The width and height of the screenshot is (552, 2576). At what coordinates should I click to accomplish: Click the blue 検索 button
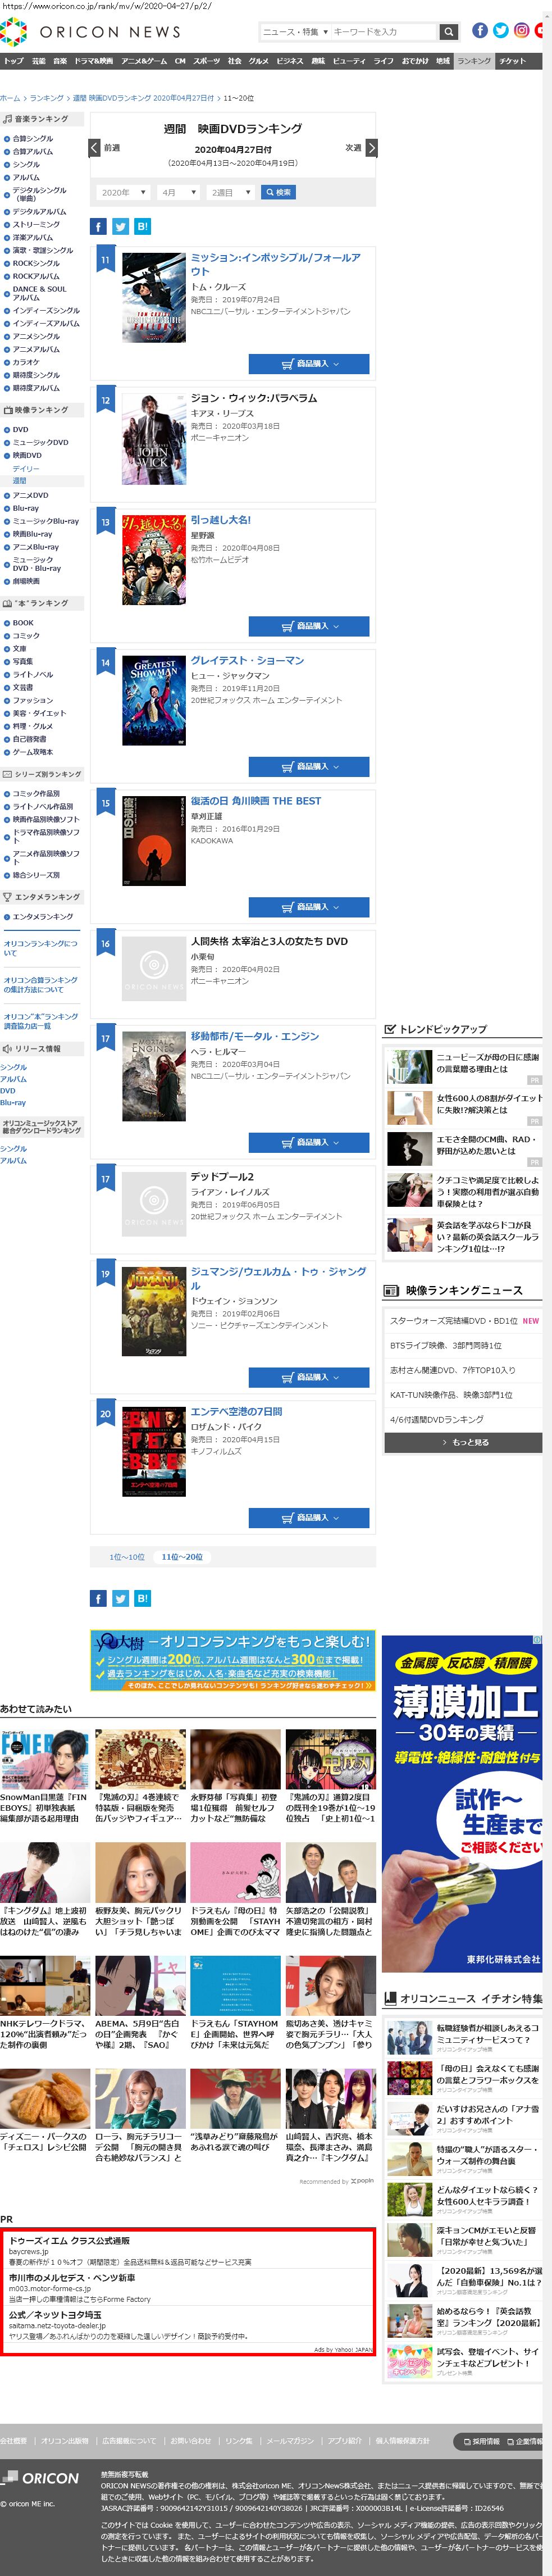[x=278, y=192]
